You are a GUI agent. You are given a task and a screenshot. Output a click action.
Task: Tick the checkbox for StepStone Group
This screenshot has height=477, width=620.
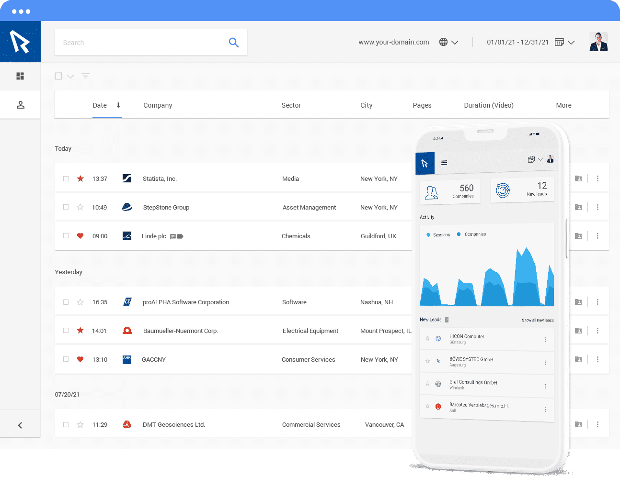point(66,207)
